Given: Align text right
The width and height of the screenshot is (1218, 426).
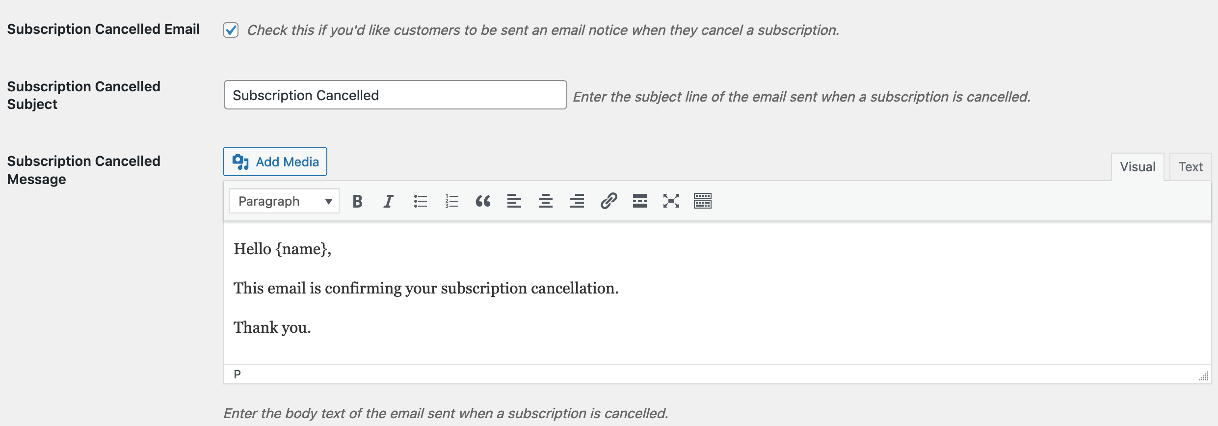Looking at the screenshot, I should pos(577,201).
